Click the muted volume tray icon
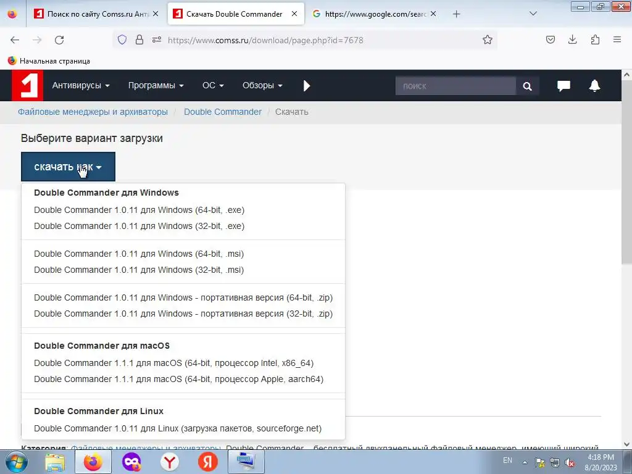Screen dimensions: 632x474 570,463
